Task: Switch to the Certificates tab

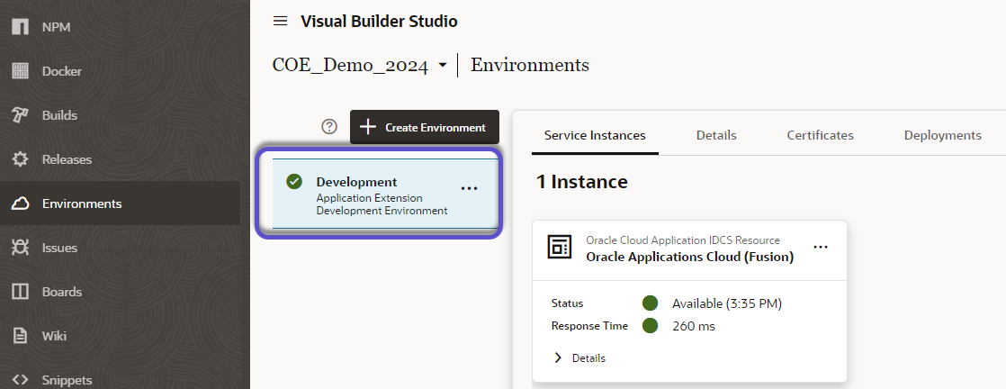Action: coord(820,135)
